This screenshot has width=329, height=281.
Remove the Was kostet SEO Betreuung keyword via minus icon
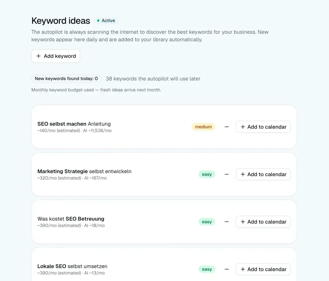[227, 222]
